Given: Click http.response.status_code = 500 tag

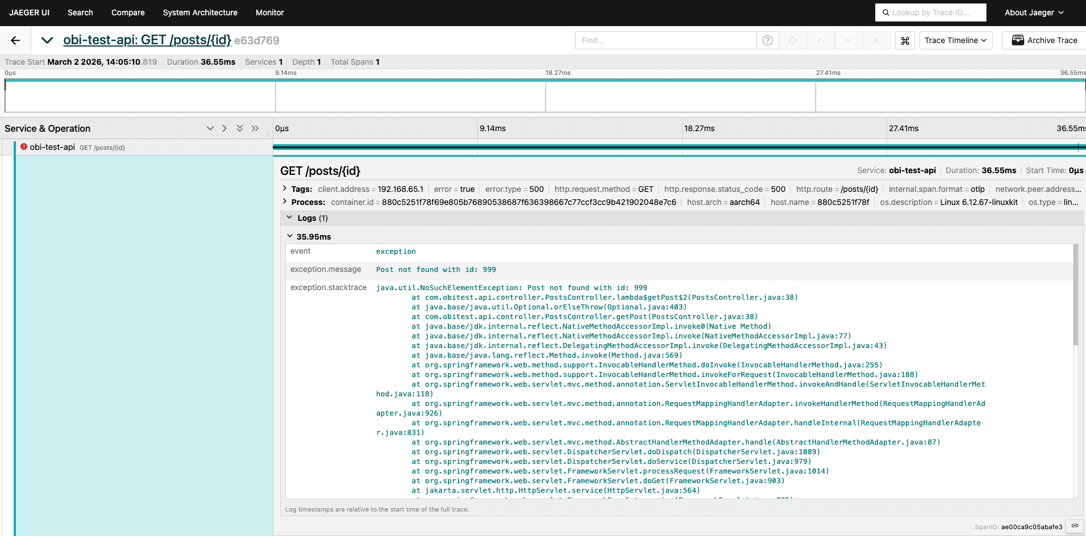Looking at the screenshot, I should [x=725, y=189].
